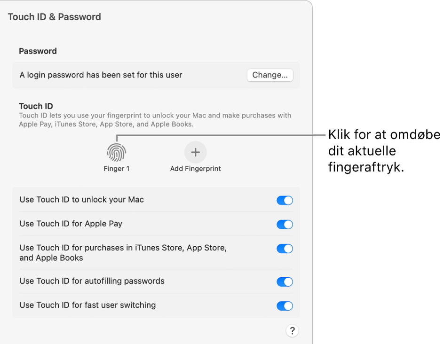Disable Use Touch ID to unlock your Mac
444x344 pixels.
285,200
